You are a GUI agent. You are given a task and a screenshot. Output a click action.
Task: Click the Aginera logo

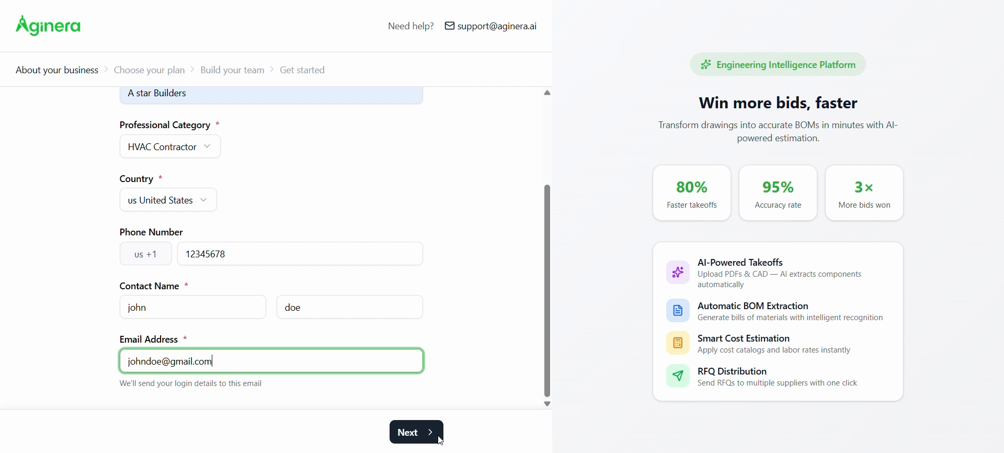click(x=49, y=26)
